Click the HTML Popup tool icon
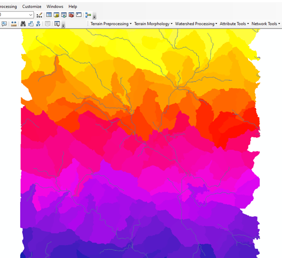Image resolution: width=282 pixels, height=258 pixels. click(x=4, y=24)
